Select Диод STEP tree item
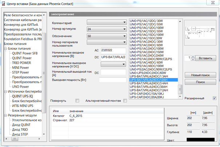 (20, 134)
